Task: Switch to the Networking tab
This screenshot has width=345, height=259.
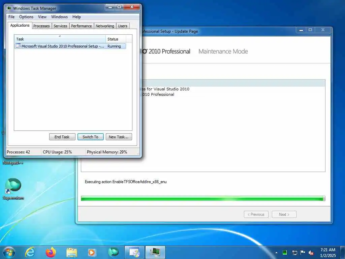Action: [105, 26]
